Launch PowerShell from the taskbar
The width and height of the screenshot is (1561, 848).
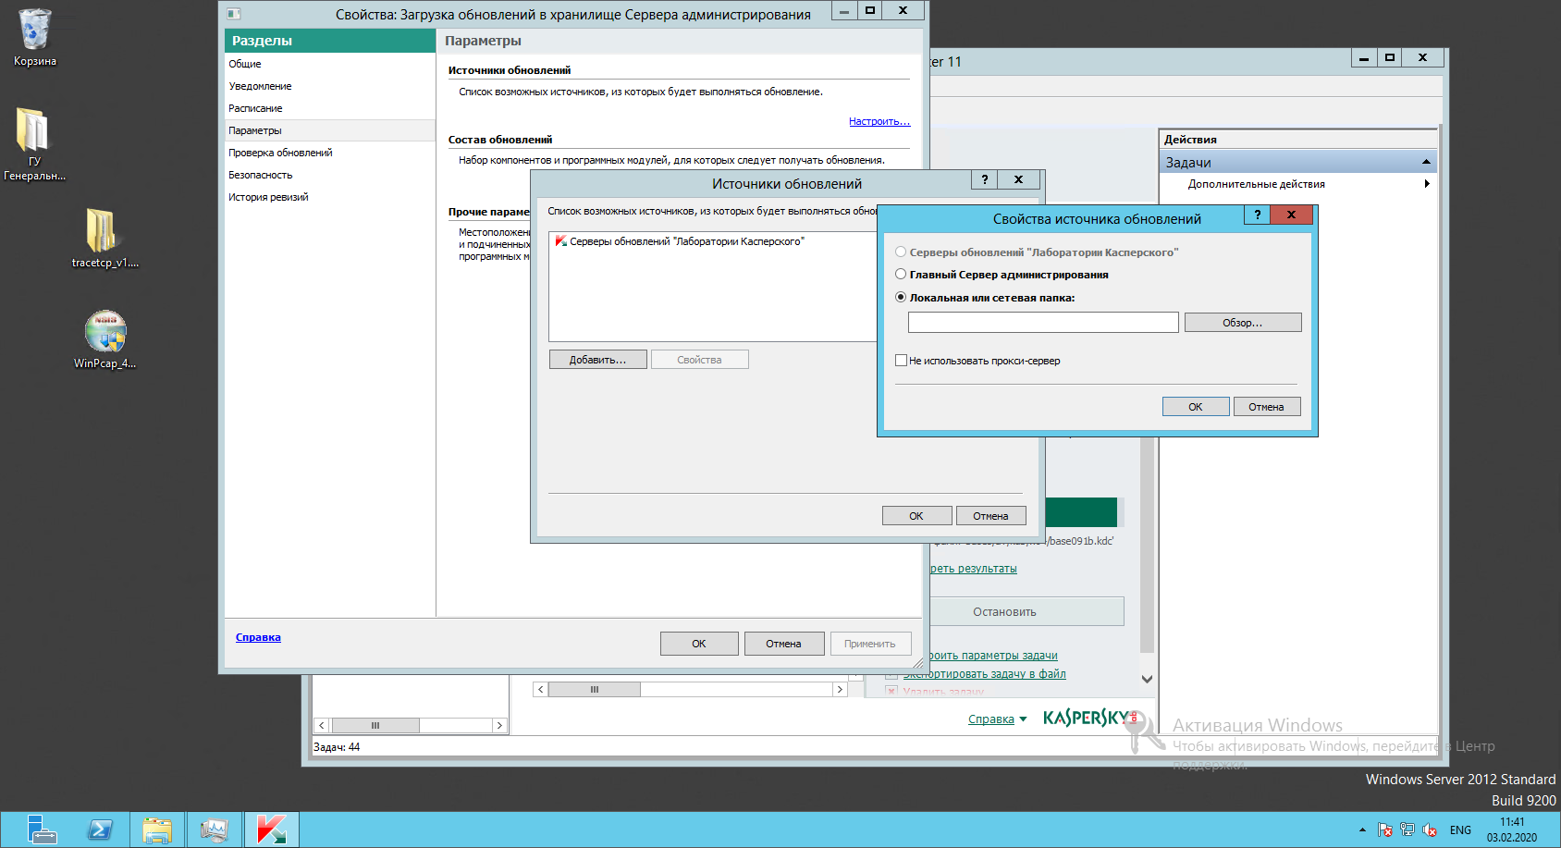pyautogui.click(x=100, y=830)
